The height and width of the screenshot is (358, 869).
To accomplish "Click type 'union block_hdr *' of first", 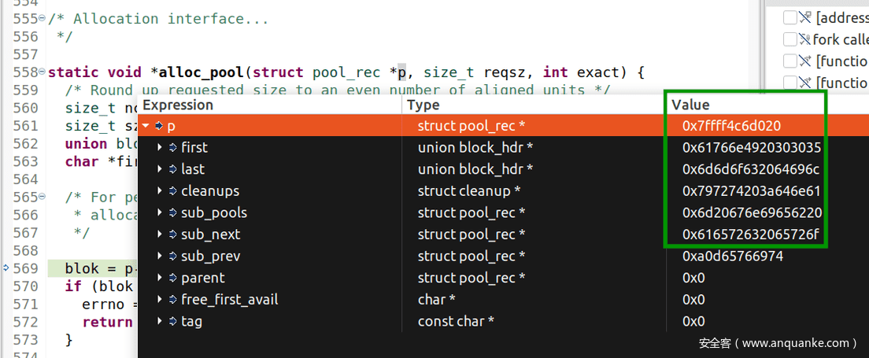I will (x=475, y=147).
